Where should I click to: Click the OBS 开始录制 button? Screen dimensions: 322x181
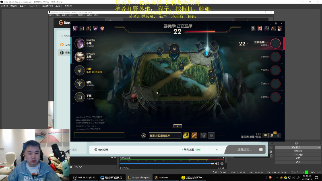click(x=298, y=151)
